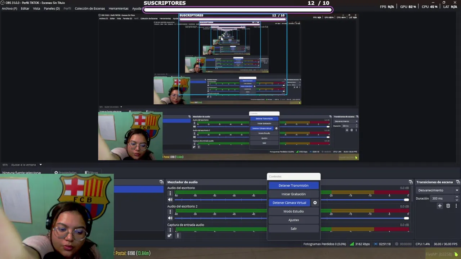Viewport: 461px width, 259px height.
Task: Click the SUSCRIPTORES overlay title
Action: point(165,3)
